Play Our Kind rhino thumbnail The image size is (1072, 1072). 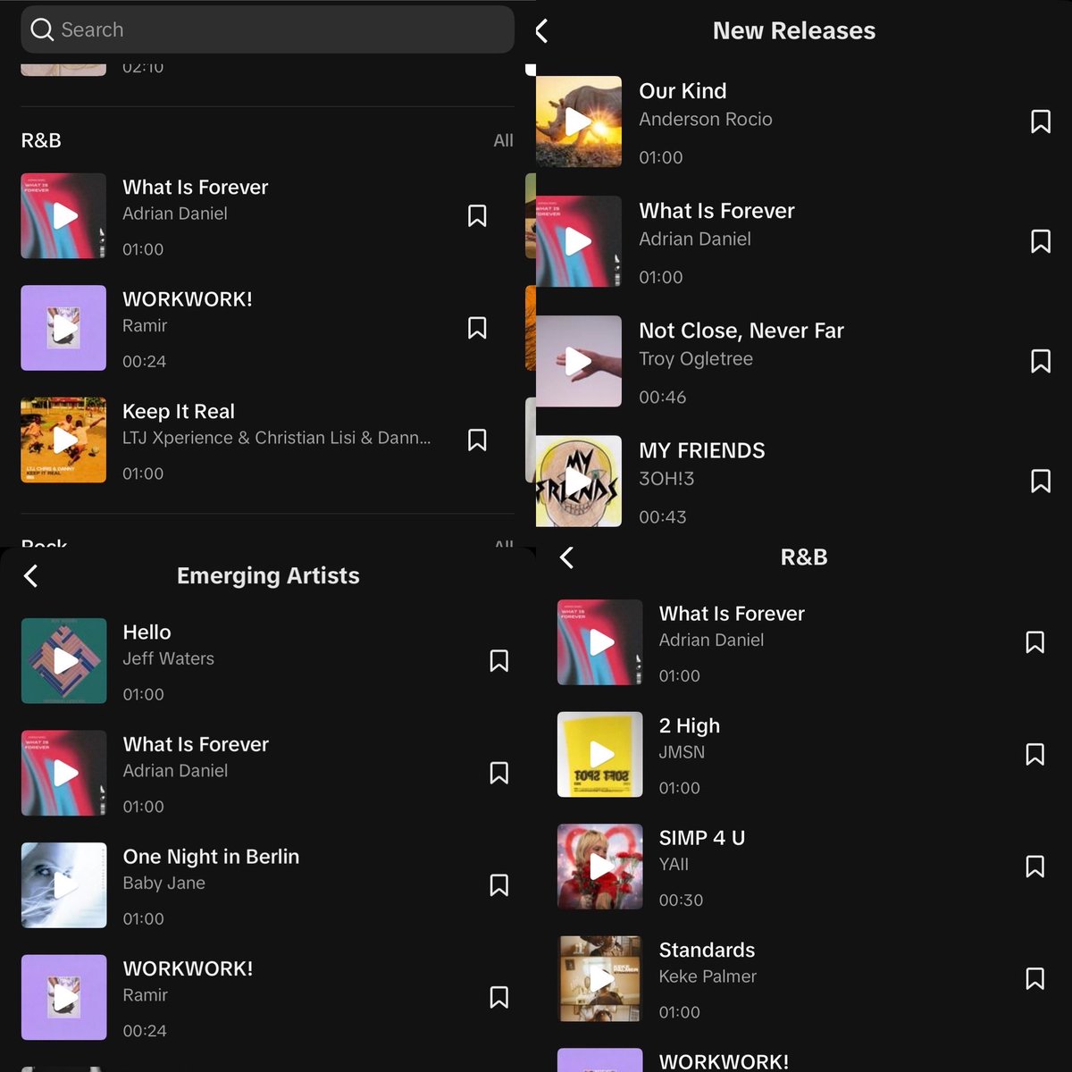(x=579, y=121)
